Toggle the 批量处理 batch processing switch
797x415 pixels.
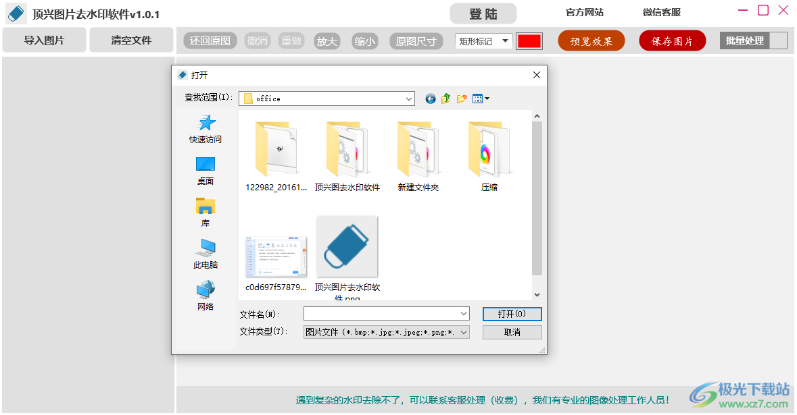[753, 40]
